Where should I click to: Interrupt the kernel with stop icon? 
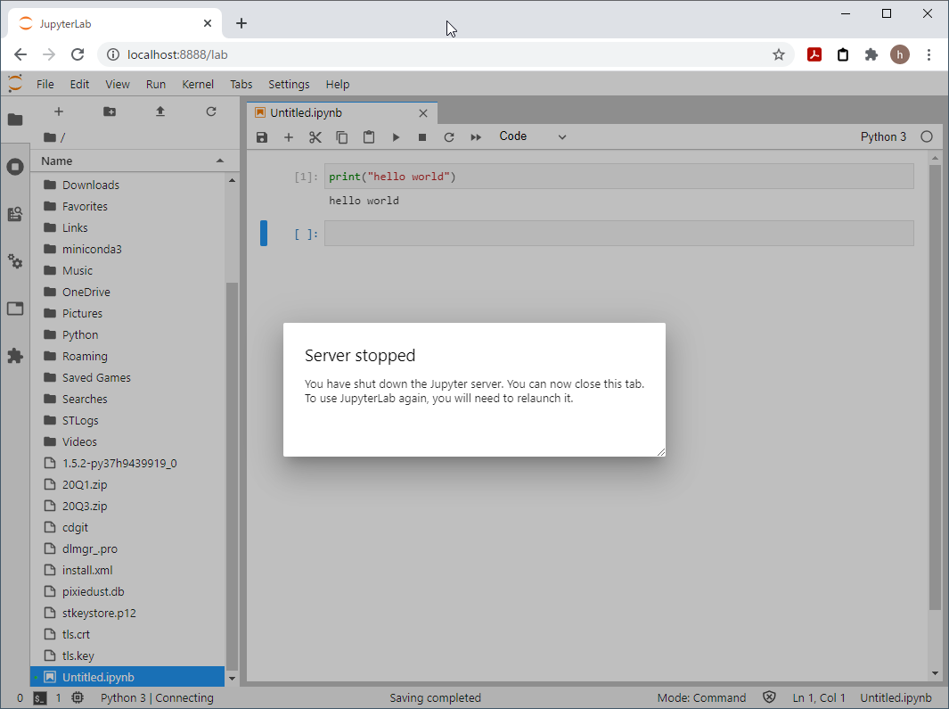click(x=422, y=137)
